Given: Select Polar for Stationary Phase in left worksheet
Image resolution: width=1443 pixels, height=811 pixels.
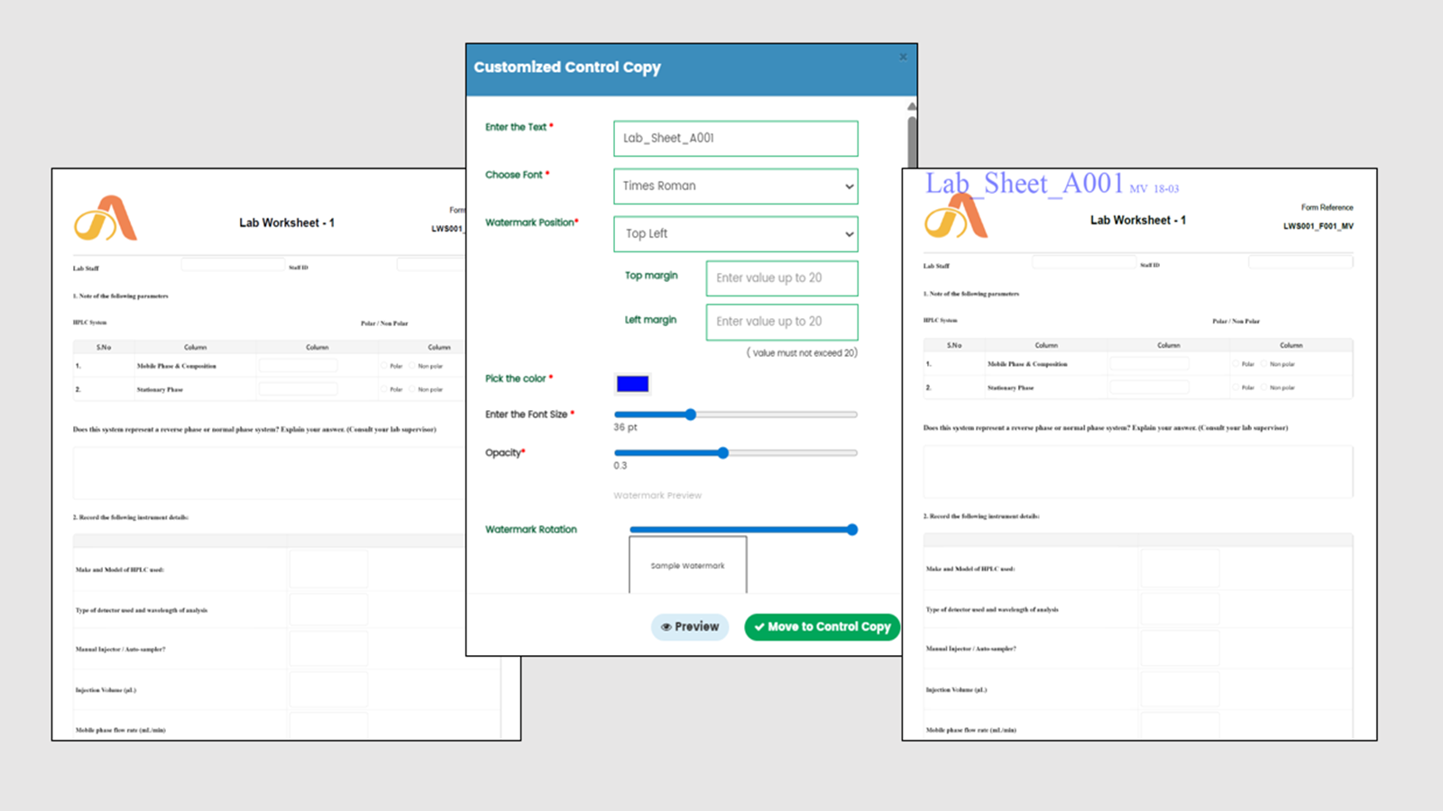Looking at the screenshot, I should point(384,389).
